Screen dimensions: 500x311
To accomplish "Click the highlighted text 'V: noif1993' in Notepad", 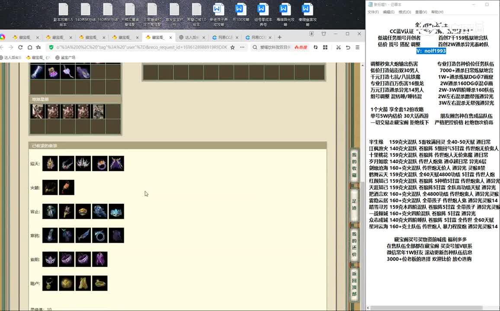I will pyautogui.click(x=431, y=51).
